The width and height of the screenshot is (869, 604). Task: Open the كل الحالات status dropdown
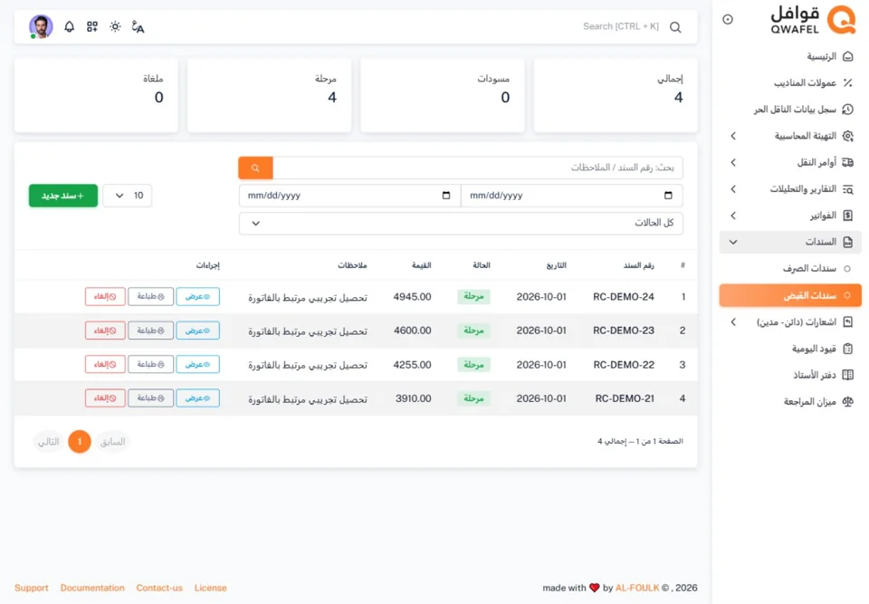point(461,224)
